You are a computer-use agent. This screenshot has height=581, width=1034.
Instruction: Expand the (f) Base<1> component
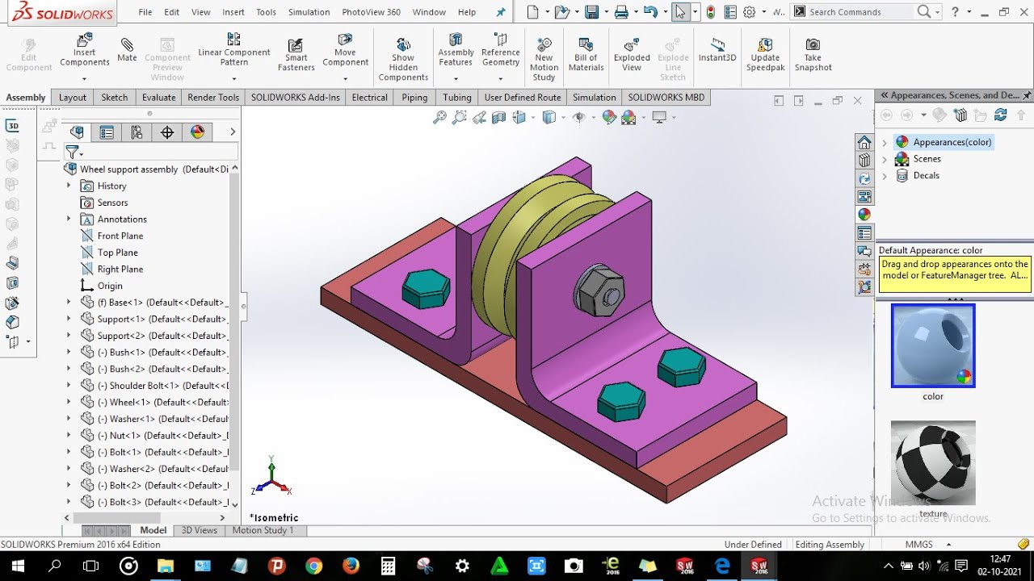[x=69, y=302]
